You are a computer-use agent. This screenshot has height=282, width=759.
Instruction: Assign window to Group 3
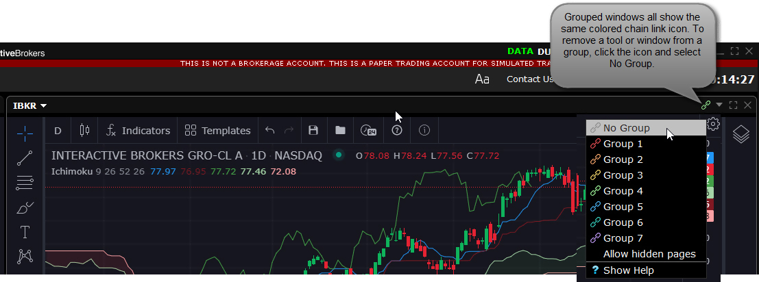(646, 175)
